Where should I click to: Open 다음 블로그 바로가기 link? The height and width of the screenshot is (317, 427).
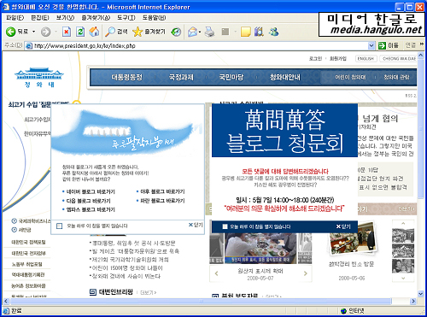tap(89, 201)
